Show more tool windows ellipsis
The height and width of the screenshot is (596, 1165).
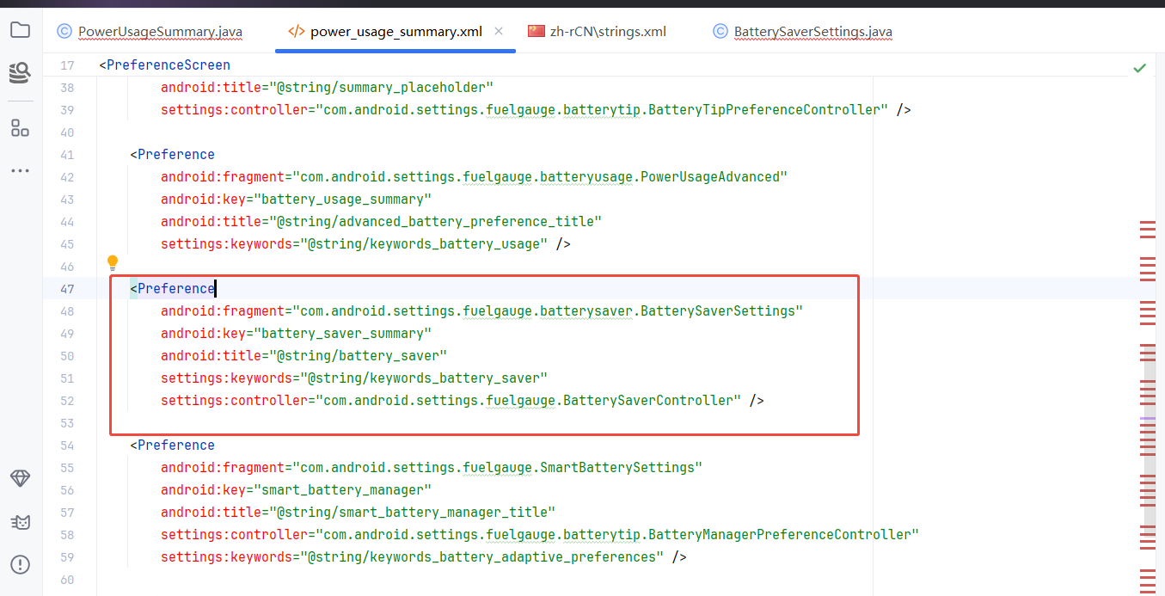point(20,171)
